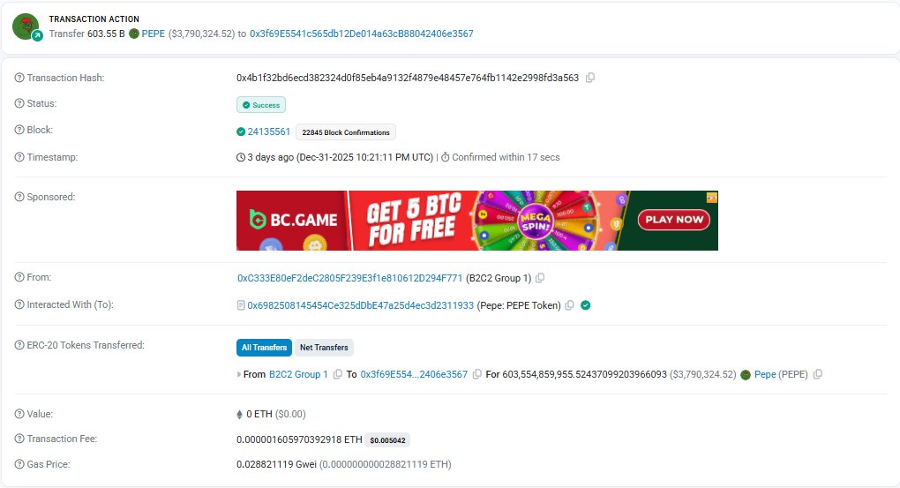Open contract address 0x6982508145454Ce325dDbE47a25d4ec3d2311933
The image size is (900, 488).
click(361, 305)
